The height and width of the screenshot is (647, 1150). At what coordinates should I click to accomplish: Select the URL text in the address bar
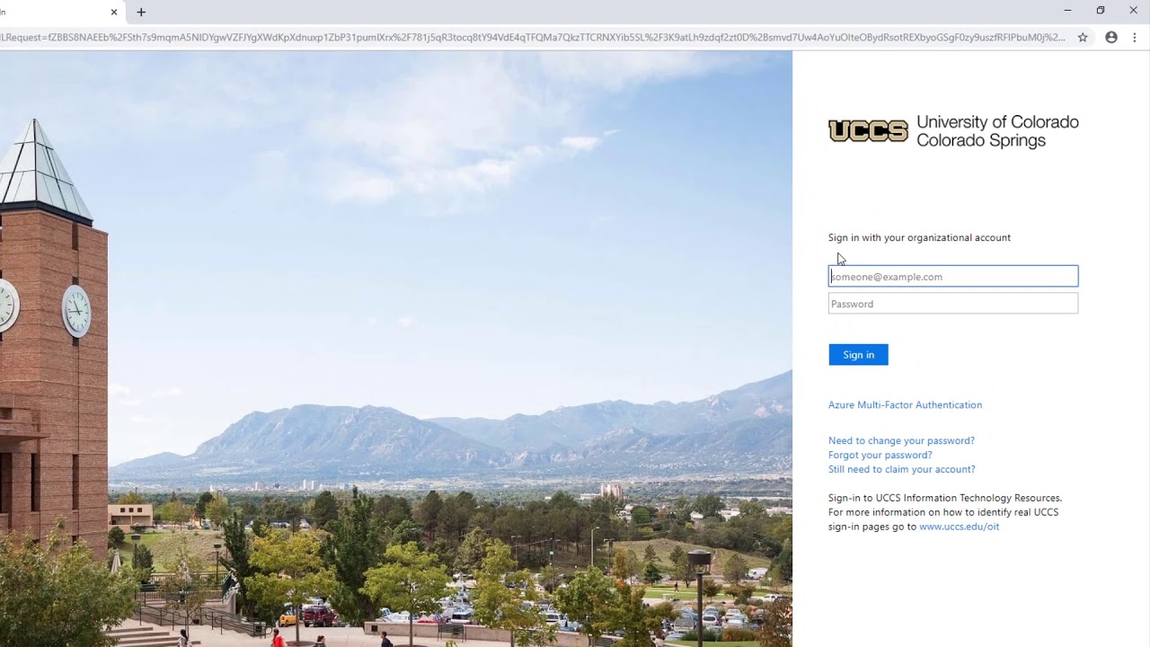[532, 38]
